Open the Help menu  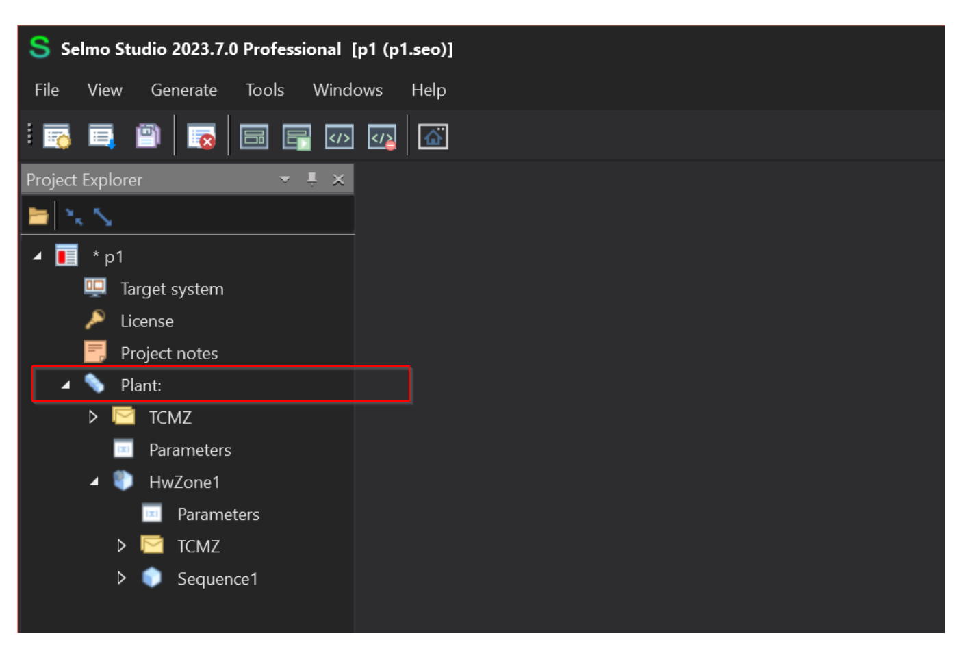(429, 90)
